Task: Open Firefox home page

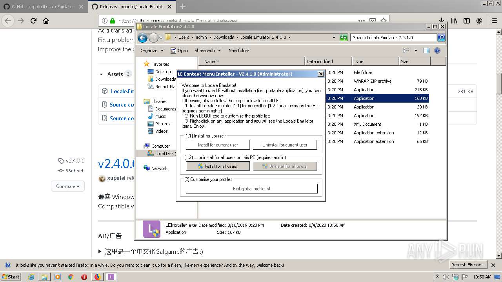Action: 46,21
